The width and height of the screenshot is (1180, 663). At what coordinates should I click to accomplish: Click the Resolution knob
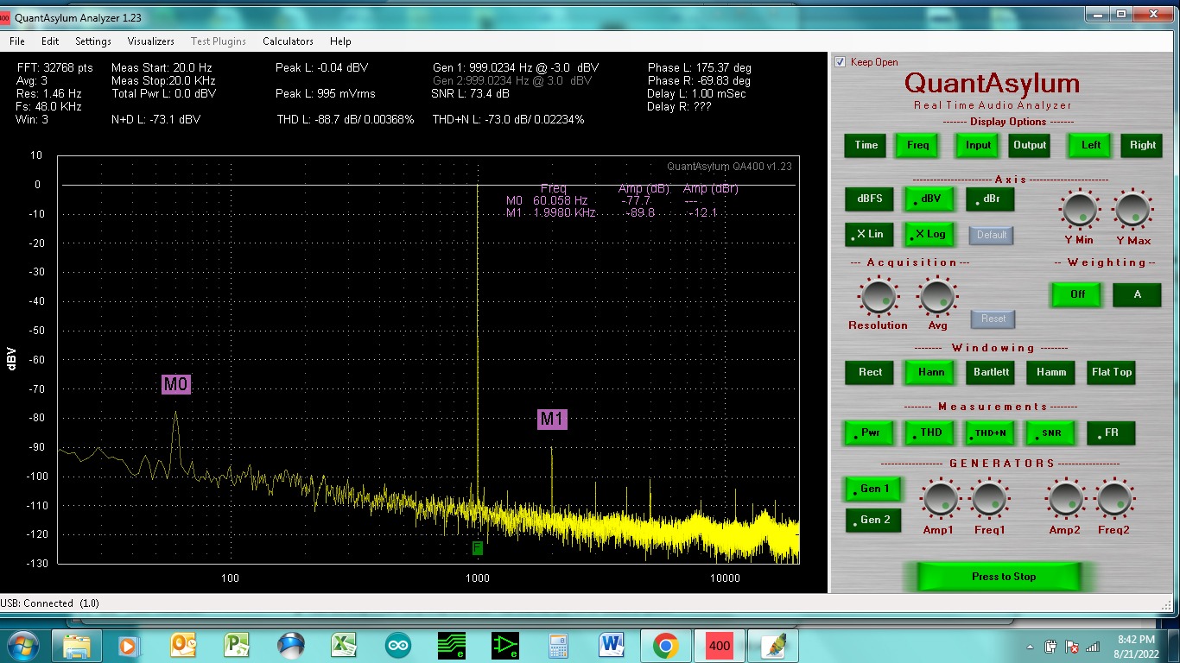pyautogui.click(x=878, y=297)
